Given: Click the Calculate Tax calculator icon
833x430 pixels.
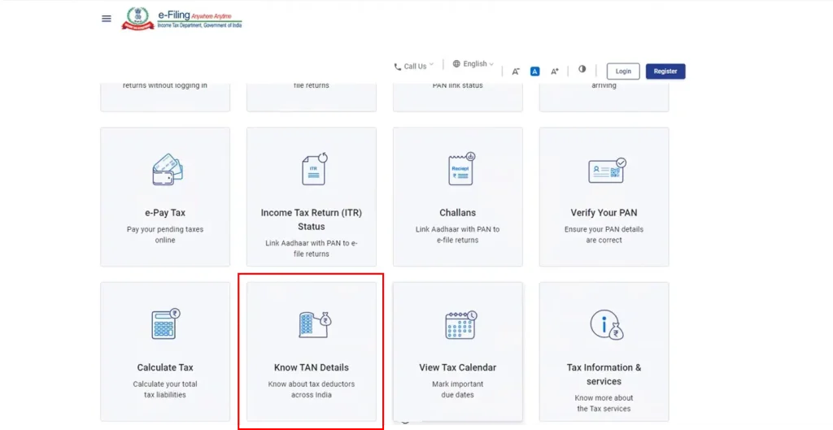Looking at the screenshot, I should click(165, 324).
